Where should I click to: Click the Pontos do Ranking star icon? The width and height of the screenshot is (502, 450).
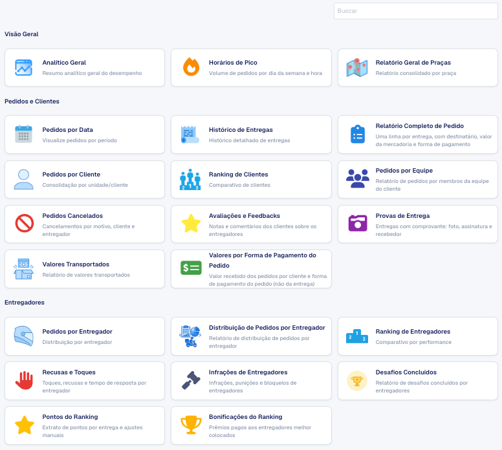[x=25, y=425]
